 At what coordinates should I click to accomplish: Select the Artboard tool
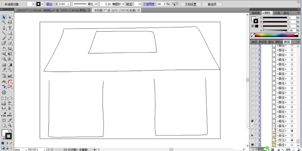click(4, 120)
